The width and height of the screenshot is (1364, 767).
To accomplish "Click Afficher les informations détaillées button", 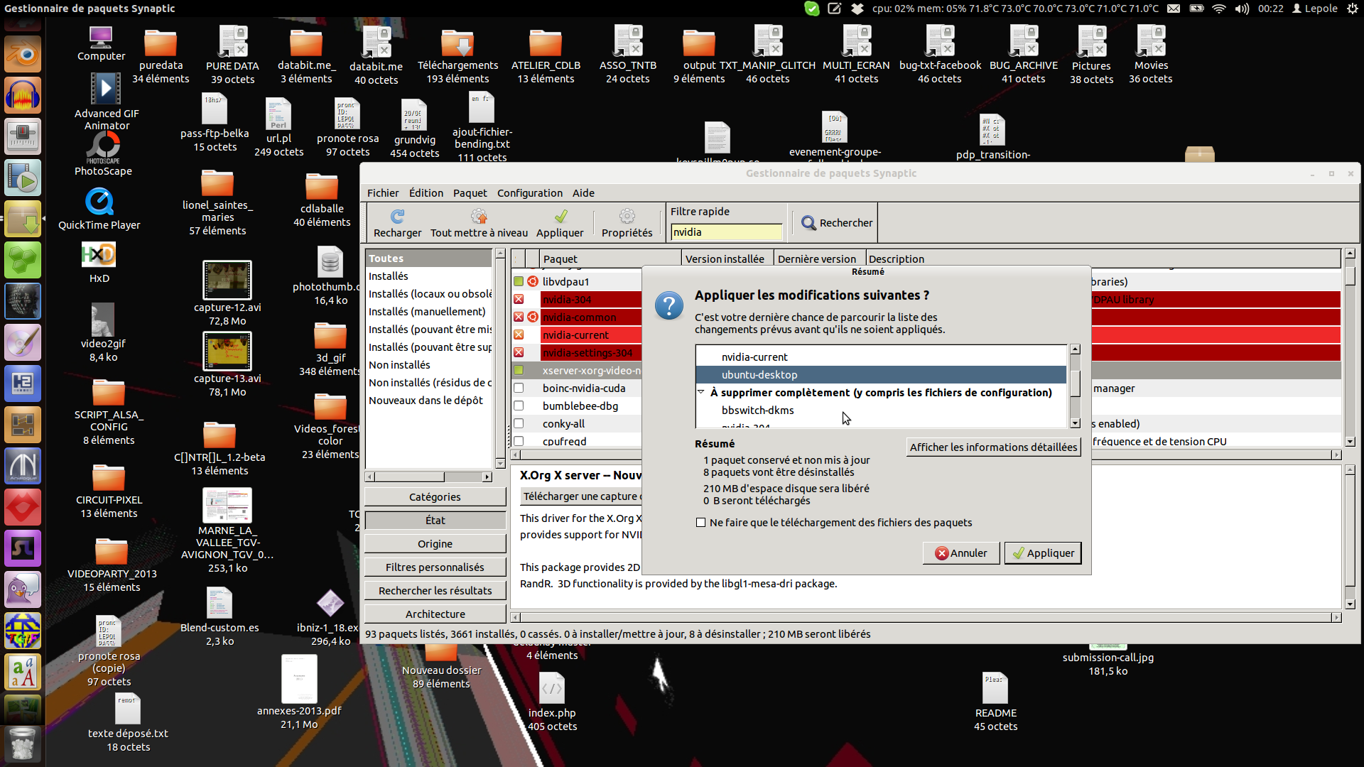I will pyautogui.click(x=992, y=447).
